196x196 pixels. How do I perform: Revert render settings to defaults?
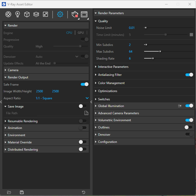(84, 192)
